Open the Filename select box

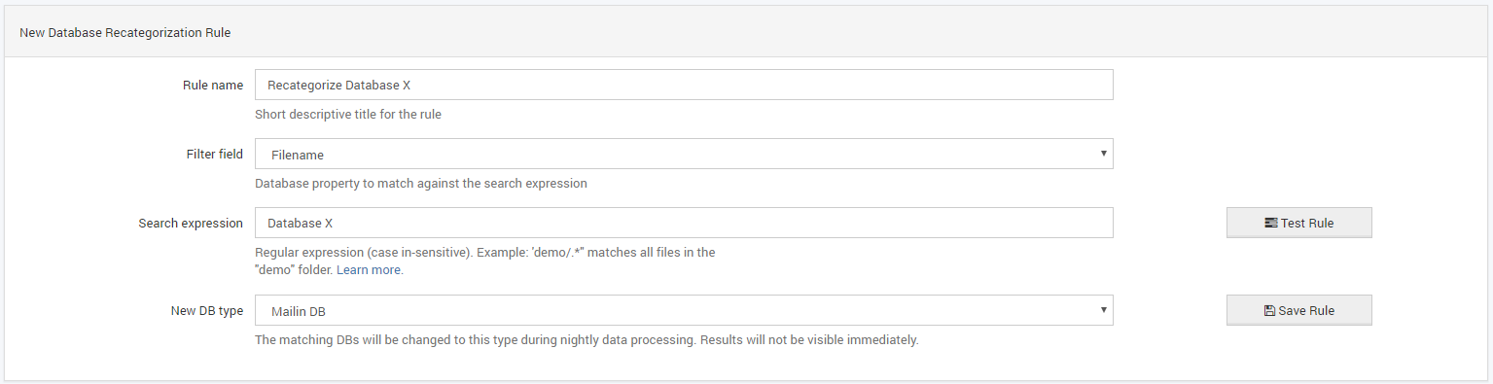(x=684, y=154)
